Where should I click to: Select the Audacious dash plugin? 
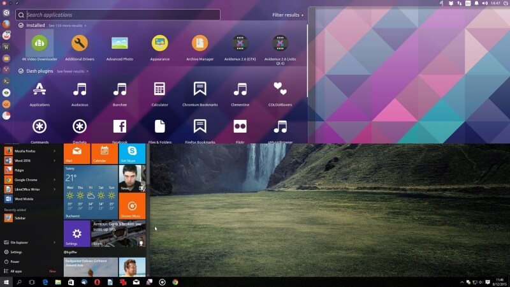pyautogui.click(x=80, y=94)
